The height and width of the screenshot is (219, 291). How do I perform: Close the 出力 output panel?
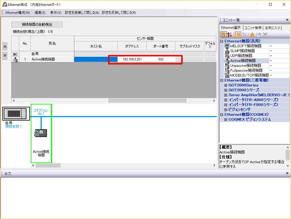tap(287, 173)
